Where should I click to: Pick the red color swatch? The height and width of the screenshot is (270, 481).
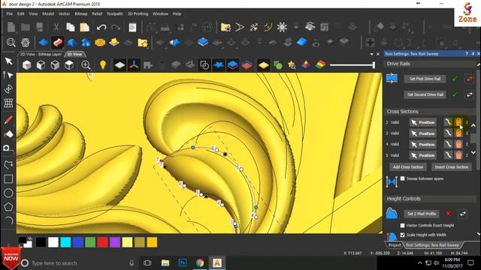pyautogui.click(x=102, y=242)
